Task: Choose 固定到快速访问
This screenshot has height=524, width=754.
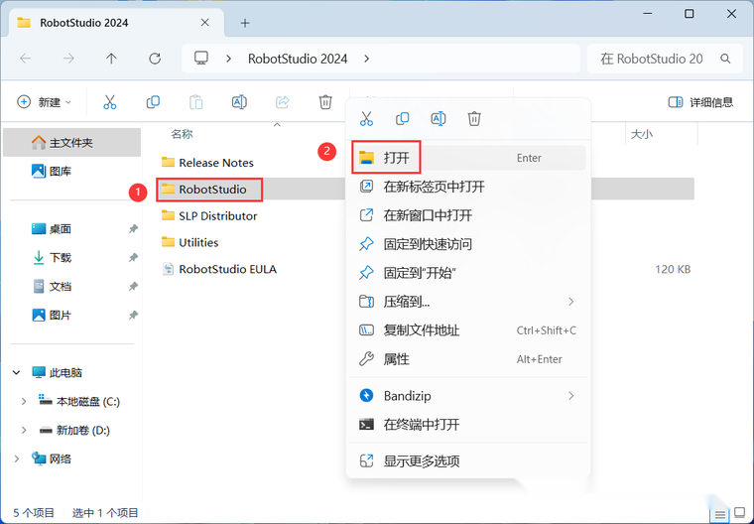Action: 467,244
